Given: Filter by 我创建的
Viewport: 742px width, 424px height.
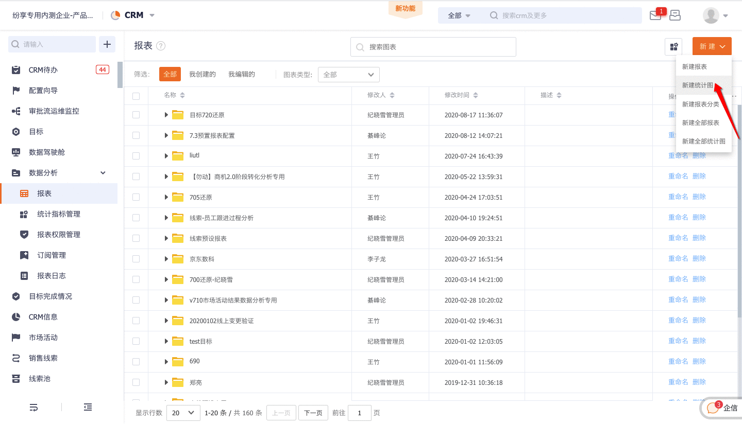Looking at the screenshot, I should click(x=203, y=75).
